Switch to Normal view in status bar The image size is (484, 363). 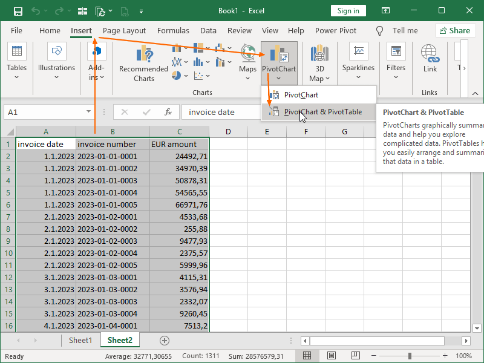click(307, 356)
